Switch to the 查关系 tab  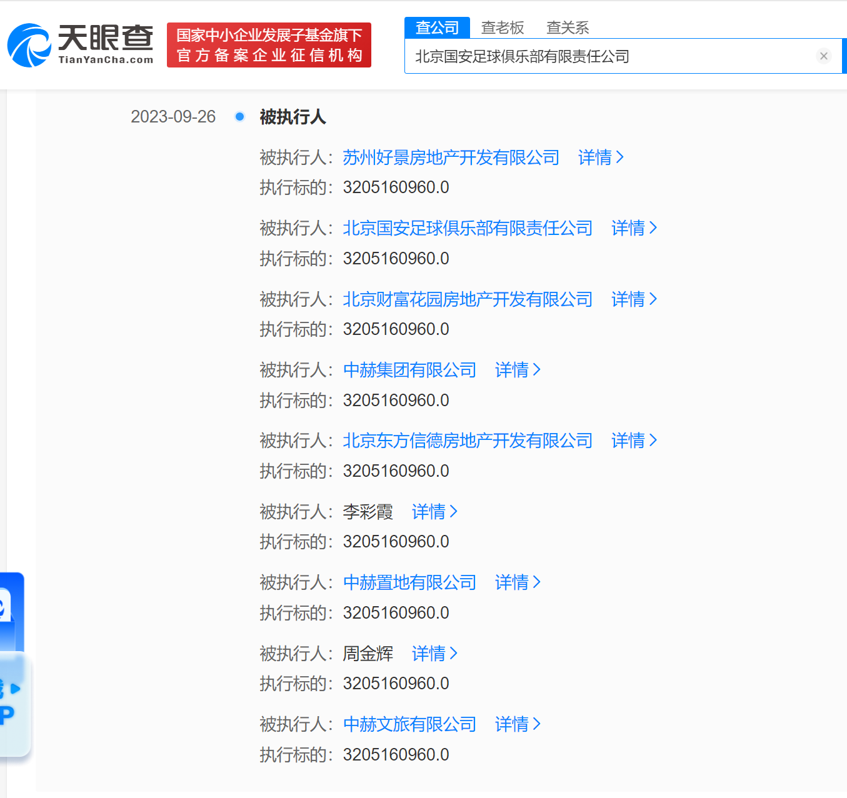(568, 27)
